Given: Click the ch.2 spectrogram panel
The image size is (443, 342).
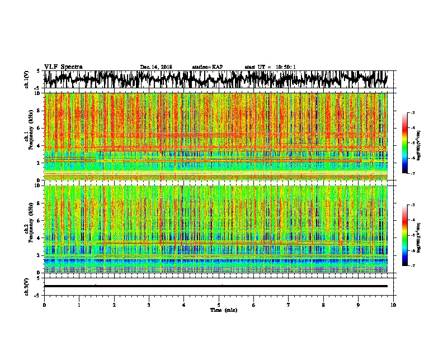Looking at the screenshot, I should (x=215, y=229).
